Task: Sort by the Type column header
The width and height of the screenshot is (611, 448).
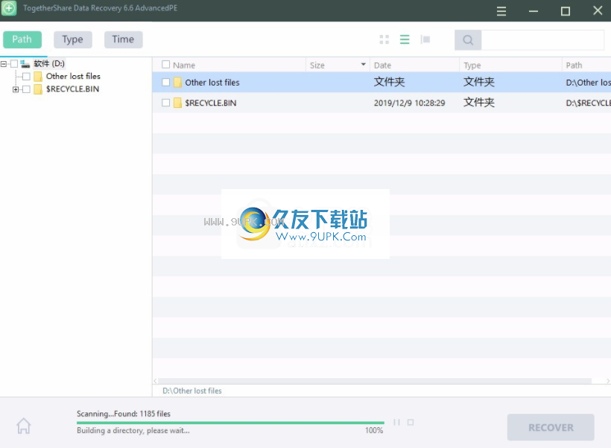Action: click(472, 65)
